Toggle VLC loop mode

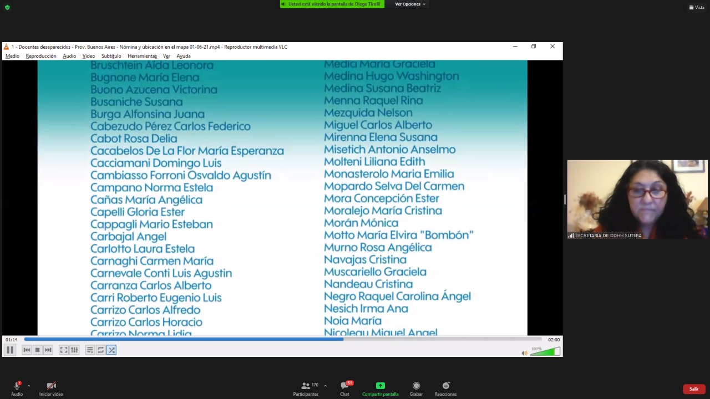coord(100,350)
